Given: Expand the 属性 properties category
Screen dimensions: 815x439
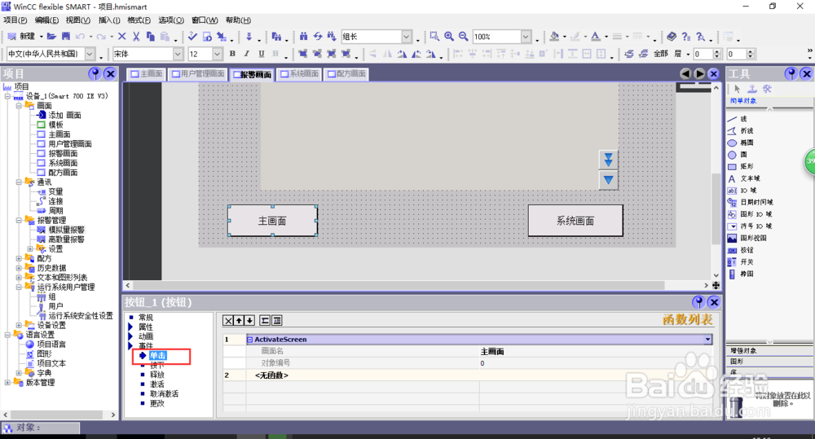Looking at the screenshot, I should pyautogui.click(x=130, y=327).
